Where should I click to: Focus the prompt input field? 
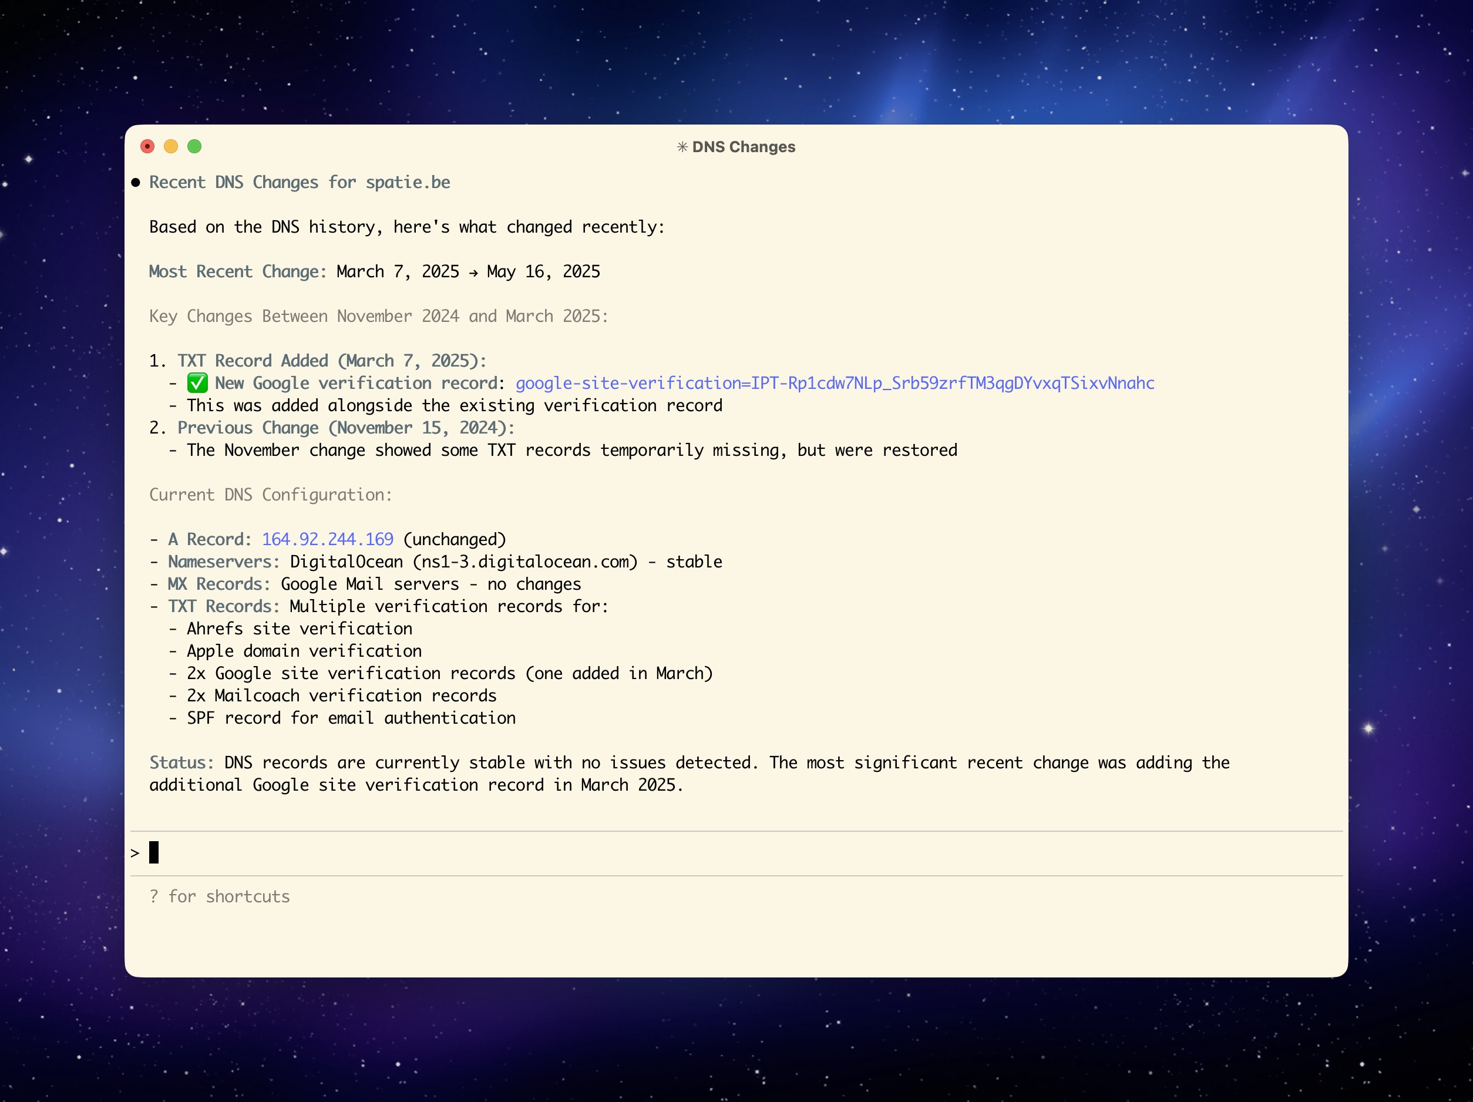pos(736,853)
